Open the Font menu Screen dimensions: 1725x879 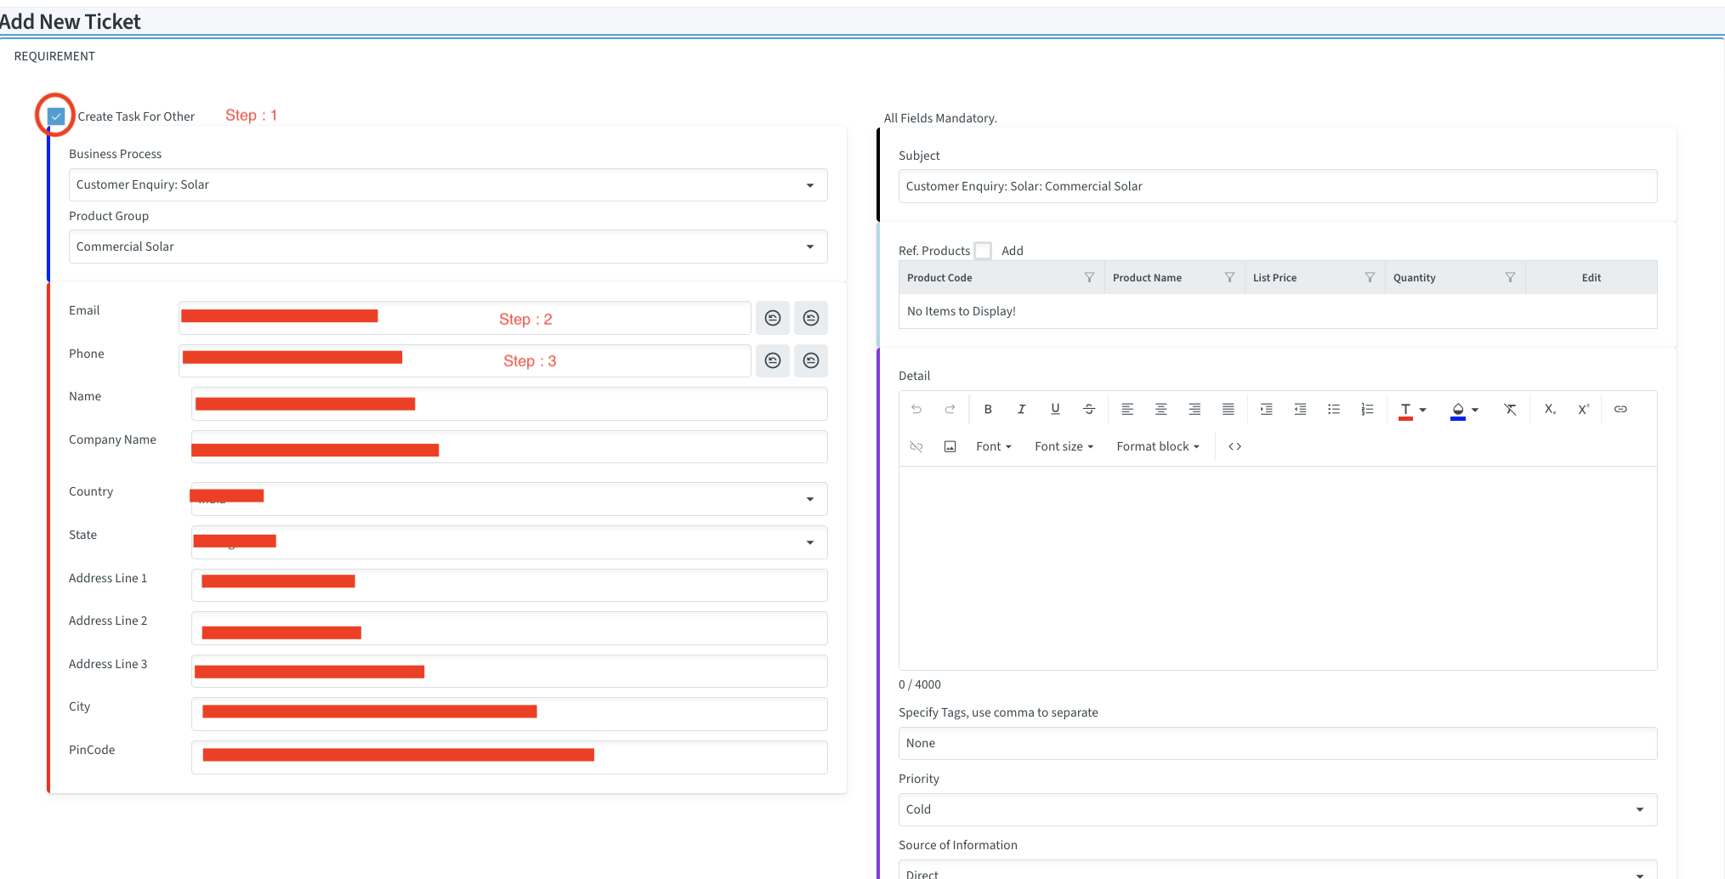993,446
